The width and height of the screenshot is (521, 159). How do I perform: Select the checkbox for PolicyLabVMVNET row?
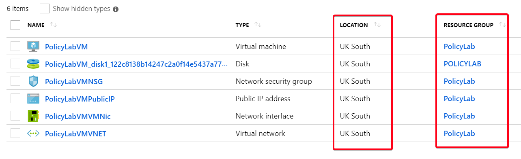coord(15,134)
